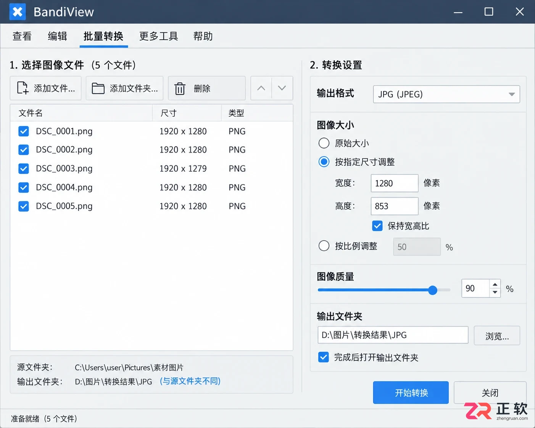Image resolution: width=535 pixels, height=428 pixels.
Task: Select the file name DSC_0004.png
Action: click(x=64, y=187)
